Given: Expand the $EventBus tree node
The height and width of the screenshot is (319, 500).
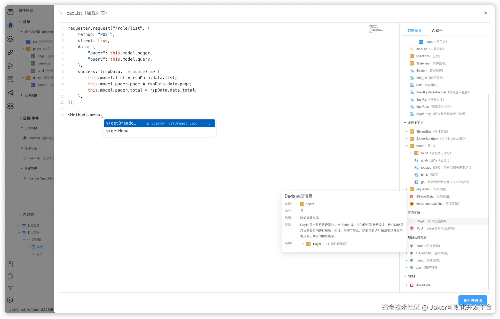Looking at the screenshot, I should coord(407,132).
